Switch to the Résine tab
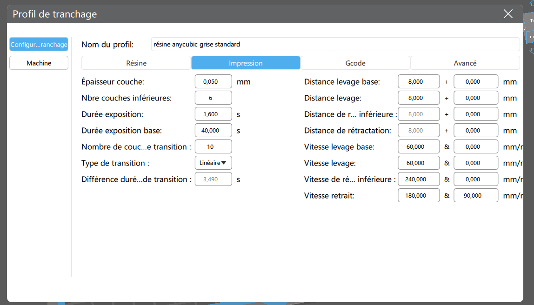This screenshot has width=534, height=305. [x=136, y=63]
